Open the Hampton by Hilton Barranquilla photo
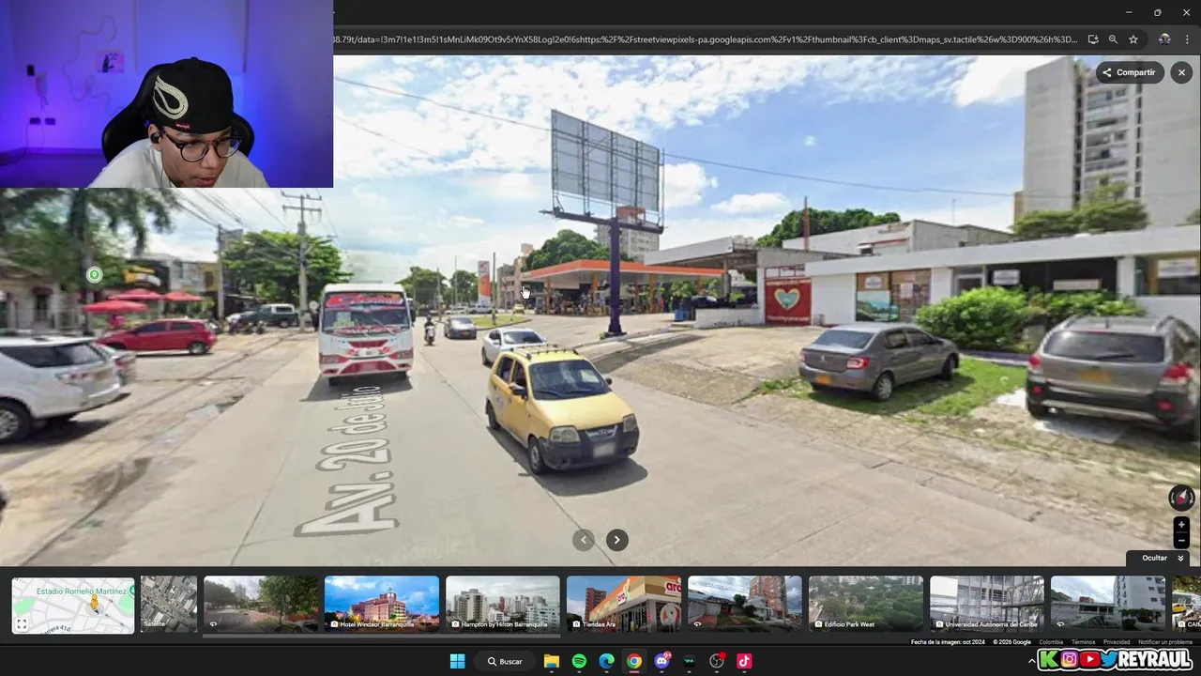Screen dimensions: 1201x676 point(503,603)
